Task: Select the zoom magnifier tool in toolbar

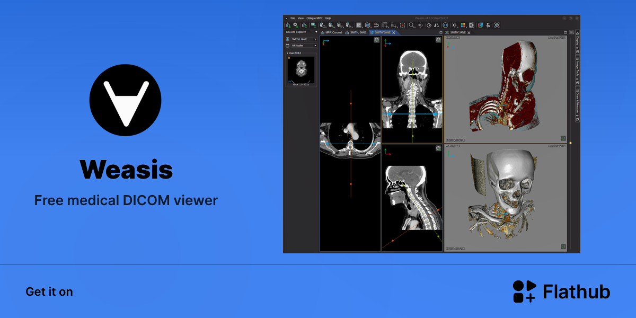Action: coord(411,25)
